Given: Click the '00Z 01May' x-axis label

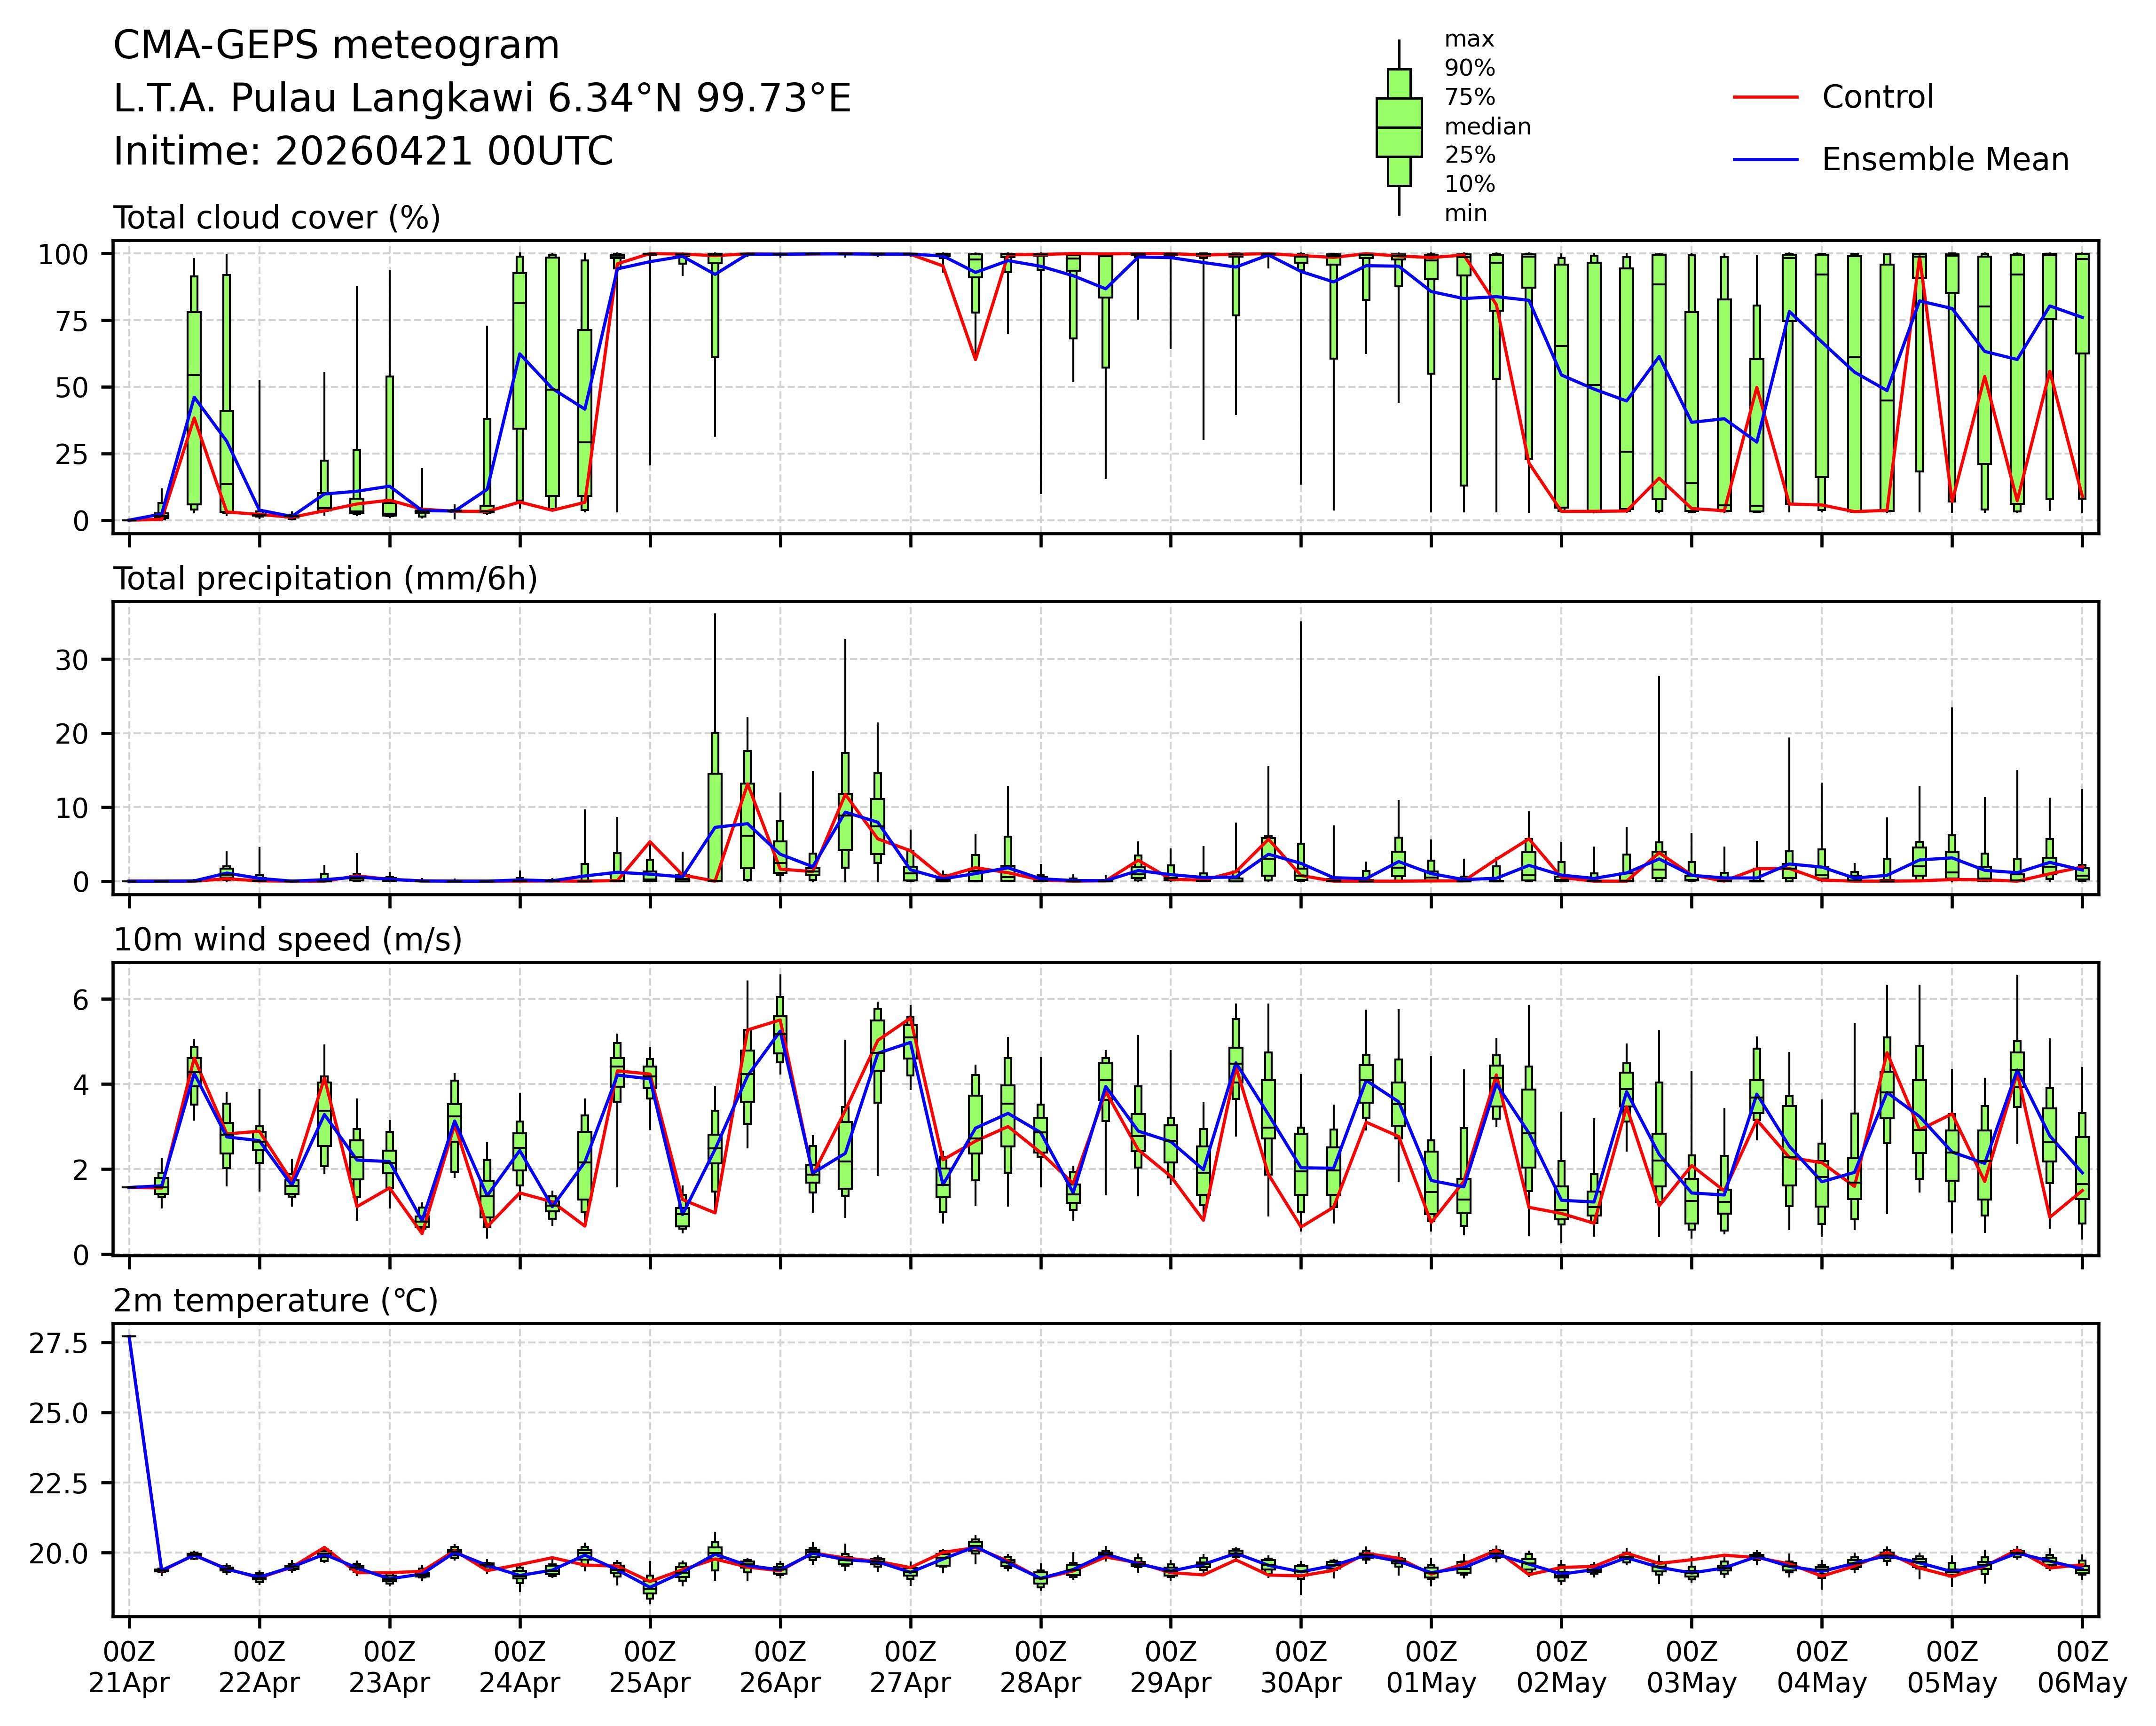Looking at the screenshot, I should 1431,1667.
